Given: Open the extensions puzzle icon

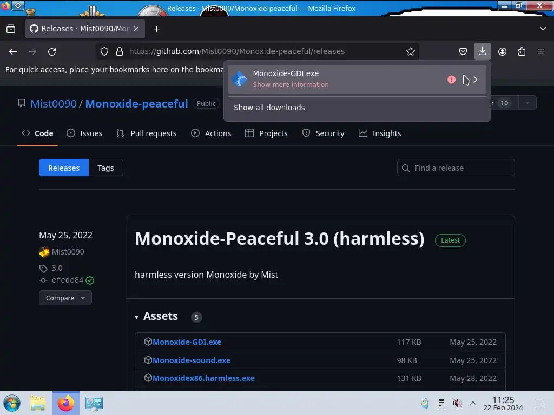Looking at the screenshot, I should tap(522, 51).
